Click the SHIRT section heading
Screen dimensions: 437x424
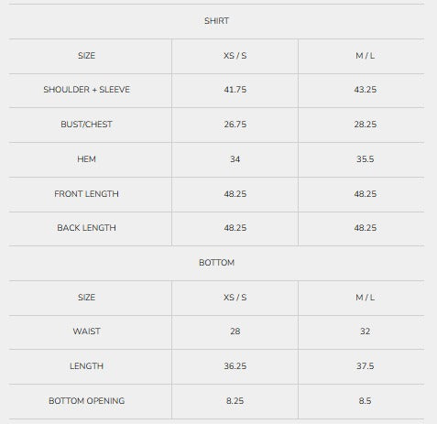pos(216,21)
